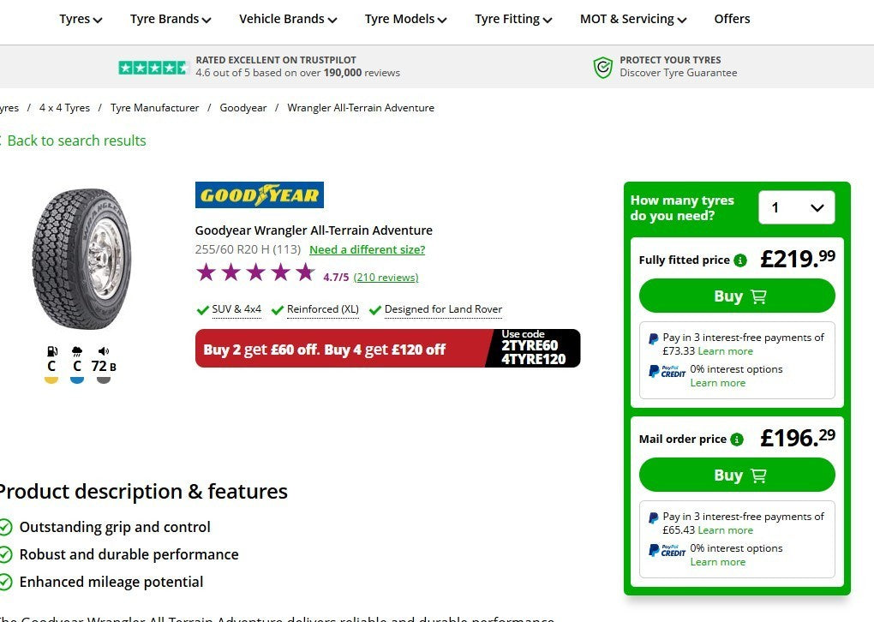Expand the Tyre Fitting menu

tap(512, 19)
